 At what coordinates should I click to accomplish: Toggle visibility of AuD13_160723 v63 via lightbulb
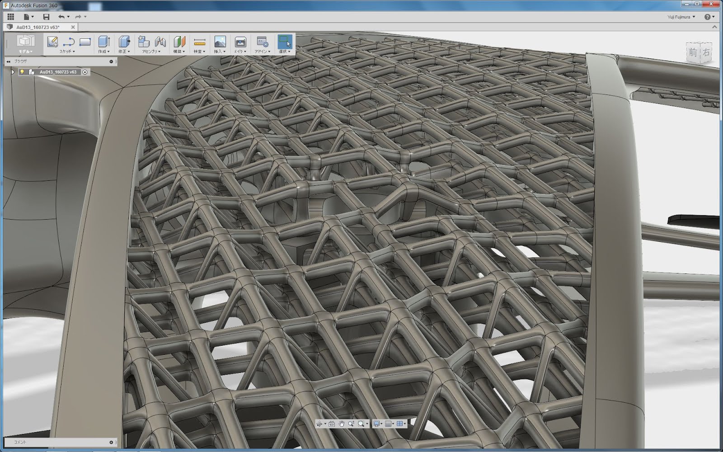click(22, 72)
